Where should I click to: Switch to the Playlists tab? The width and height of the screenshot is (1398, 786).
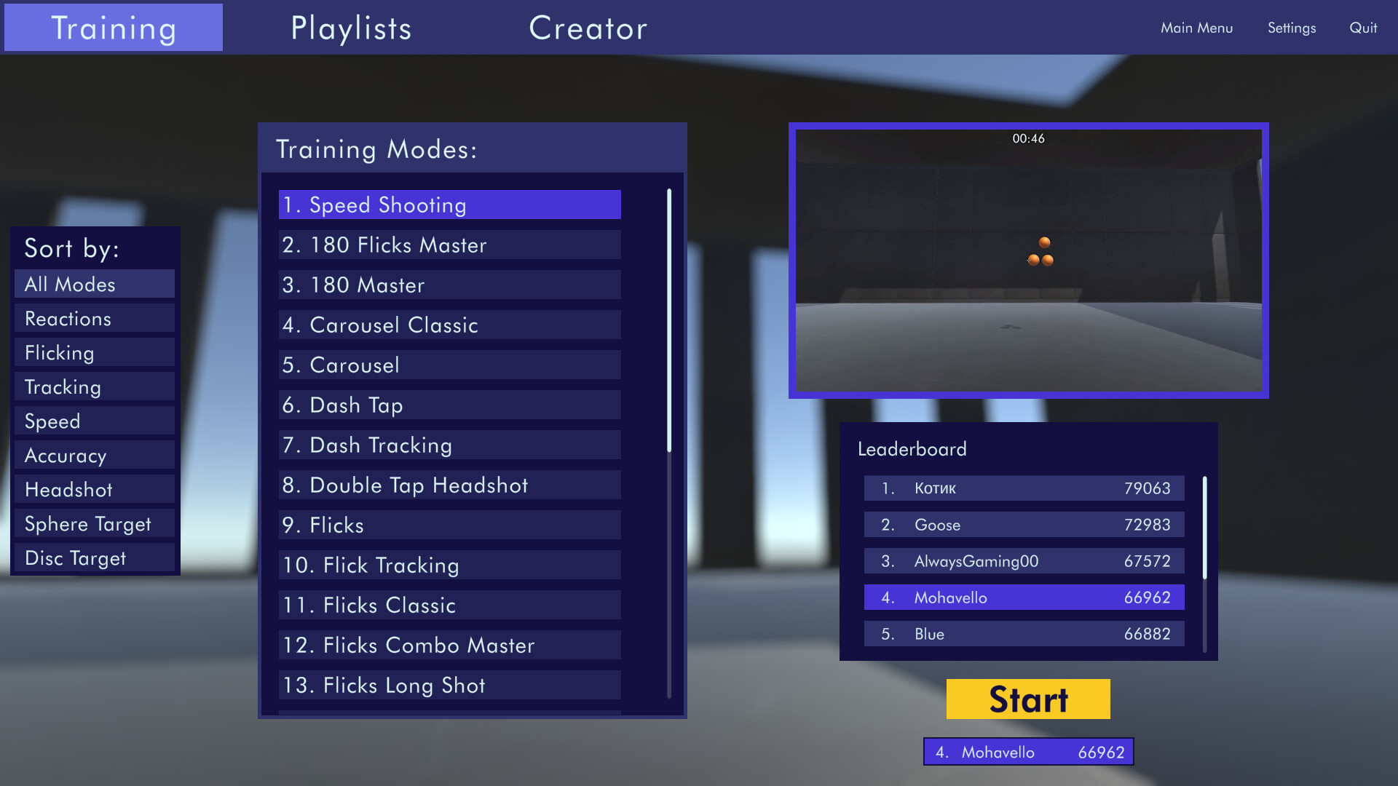[x=351, y=28]
